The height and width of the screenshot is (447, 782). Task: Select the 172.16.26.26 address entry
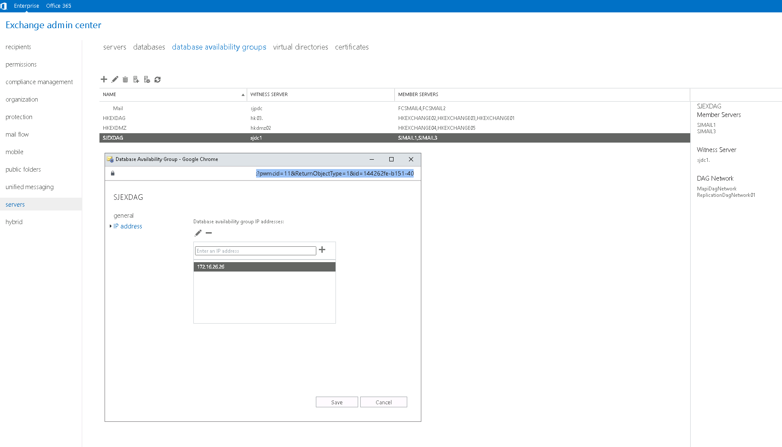[x=265, y=267]
